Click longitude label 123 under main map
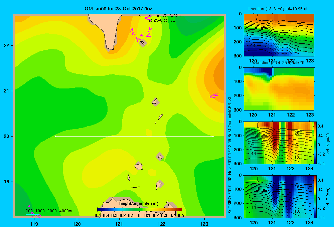 pos(204,224)
